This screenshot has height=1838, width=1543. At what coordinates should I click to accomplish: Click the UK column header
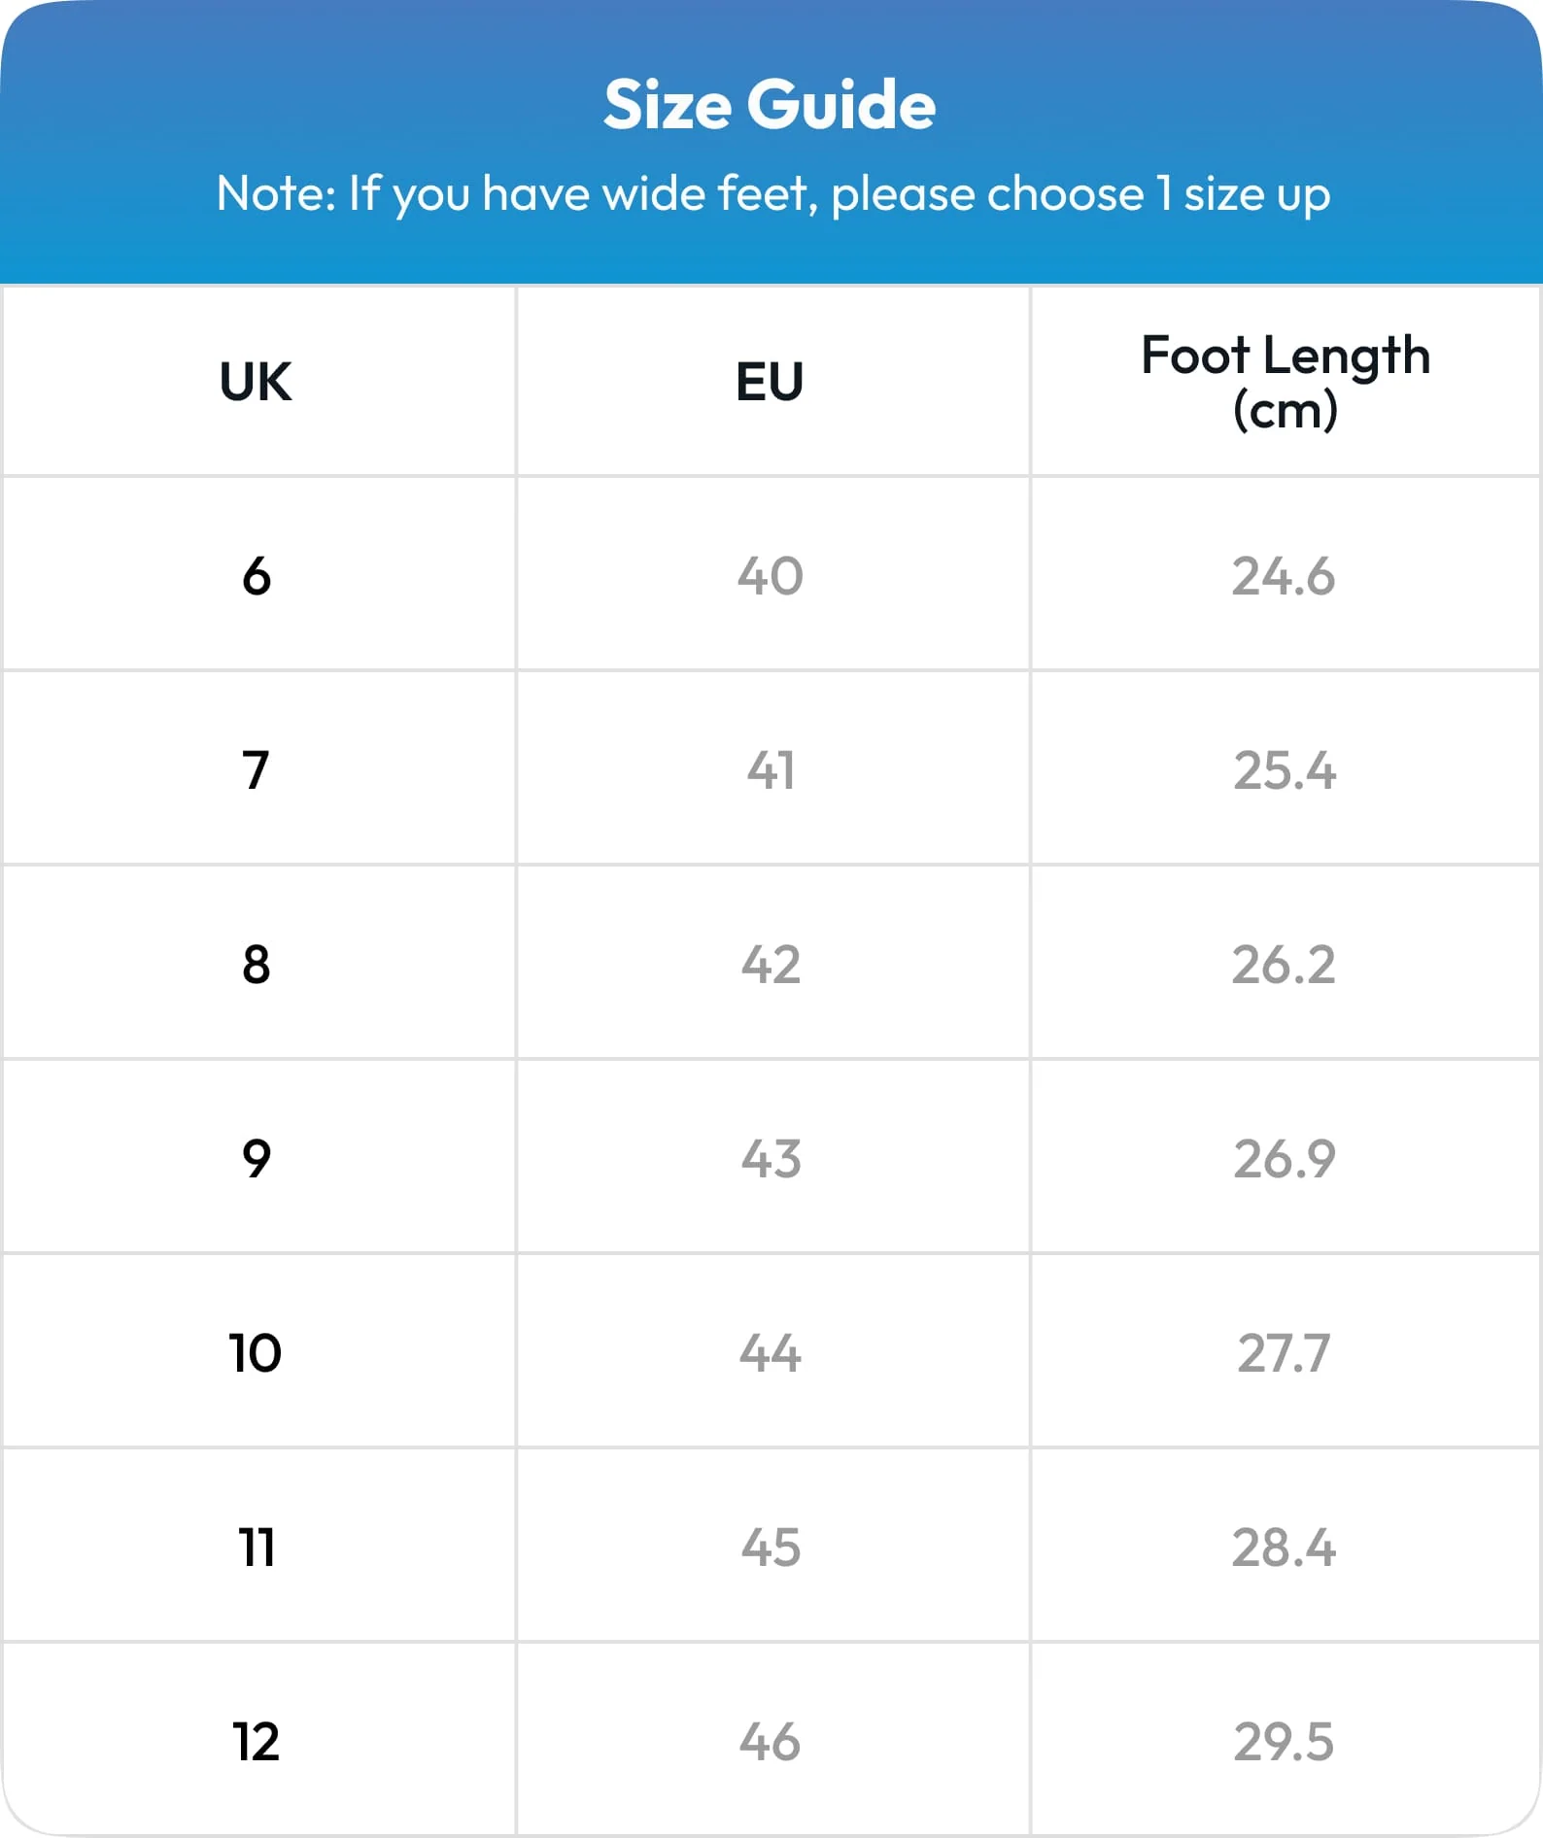click(x=256, y=381)
